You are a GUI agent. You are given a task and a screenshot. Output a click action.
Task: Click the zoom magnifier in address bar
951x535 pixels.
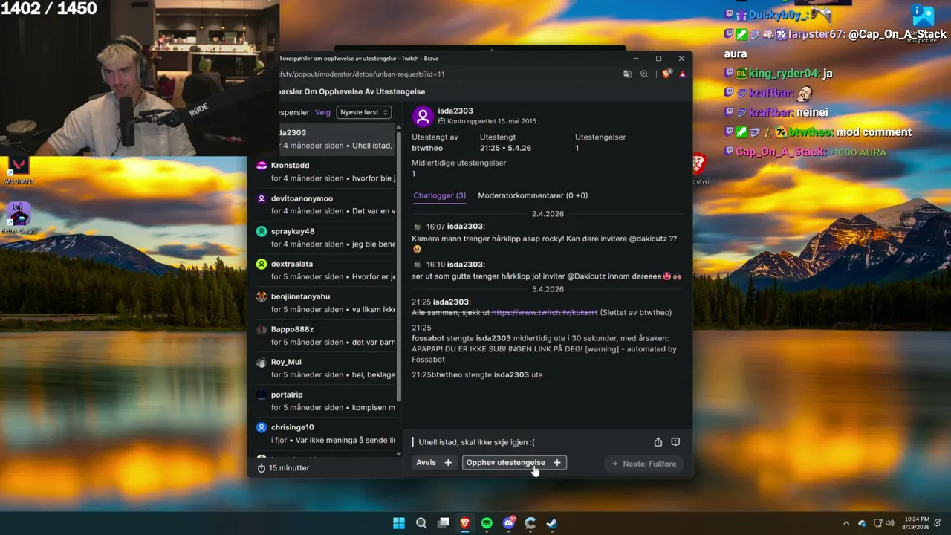[x=644, y=74]
